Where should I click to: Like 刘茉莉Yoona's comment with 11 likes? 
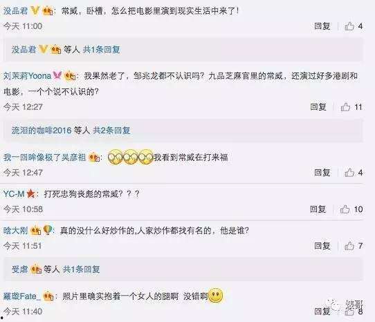pyautogui.click(x=345, y=107)
